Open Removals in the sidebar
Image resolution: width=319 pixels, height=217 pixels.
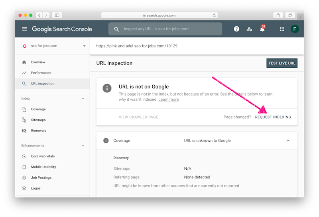pos(39,131)
